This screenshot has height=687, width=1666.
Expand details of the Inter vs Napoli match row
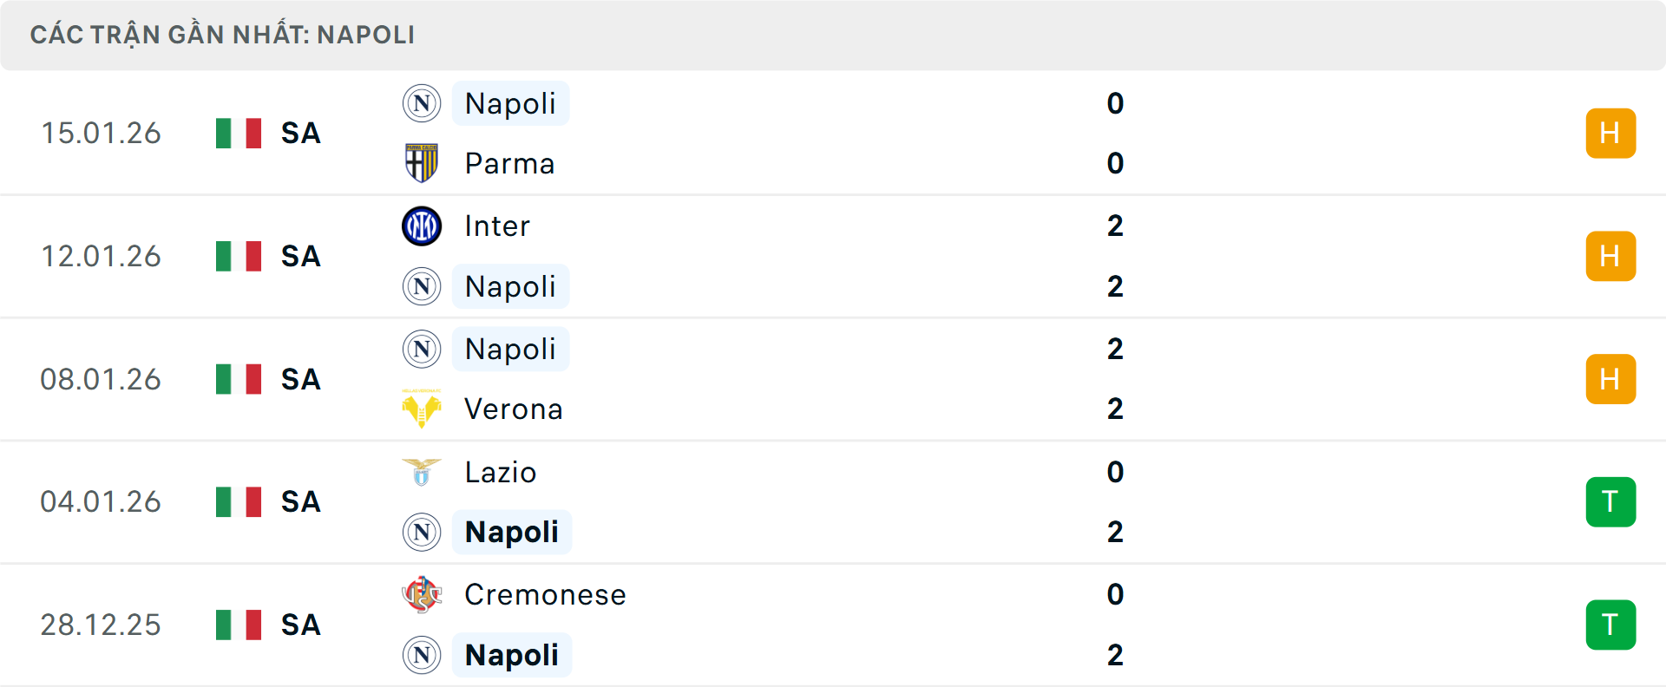[x=868, y=256]
